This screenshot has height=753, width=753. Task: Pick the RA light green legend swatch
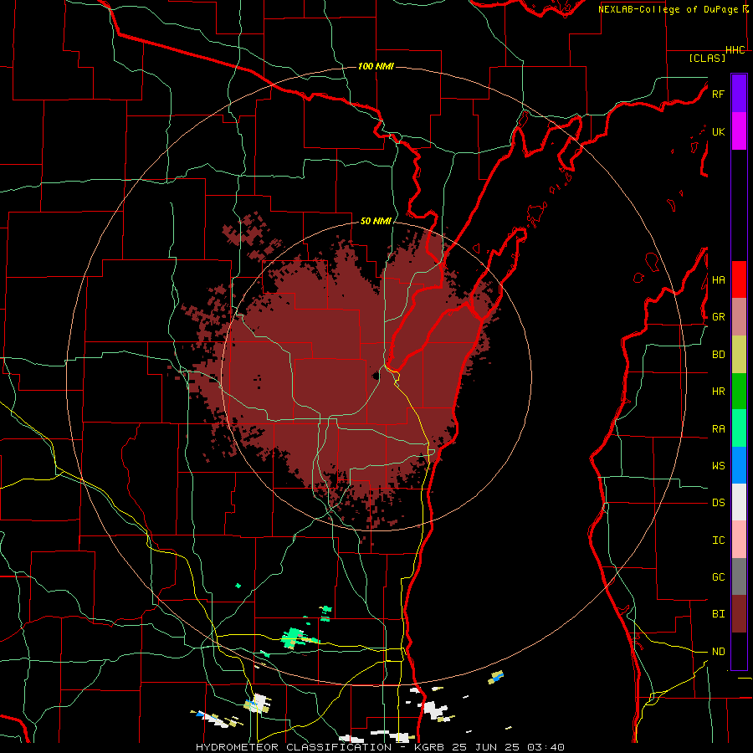[739, 428]
